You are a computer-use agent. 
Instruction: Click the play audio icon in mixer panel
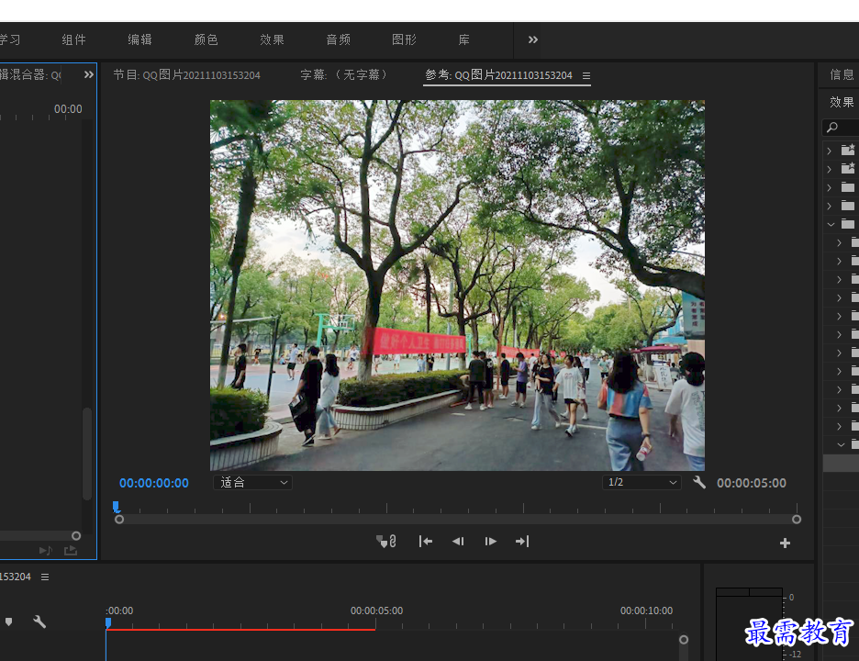coord(46,550)
